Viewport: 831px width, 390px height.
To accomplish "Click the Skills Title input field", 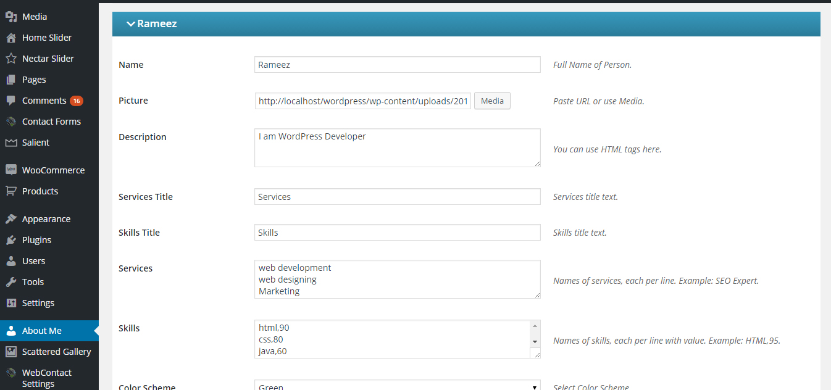I will (398, 233).
